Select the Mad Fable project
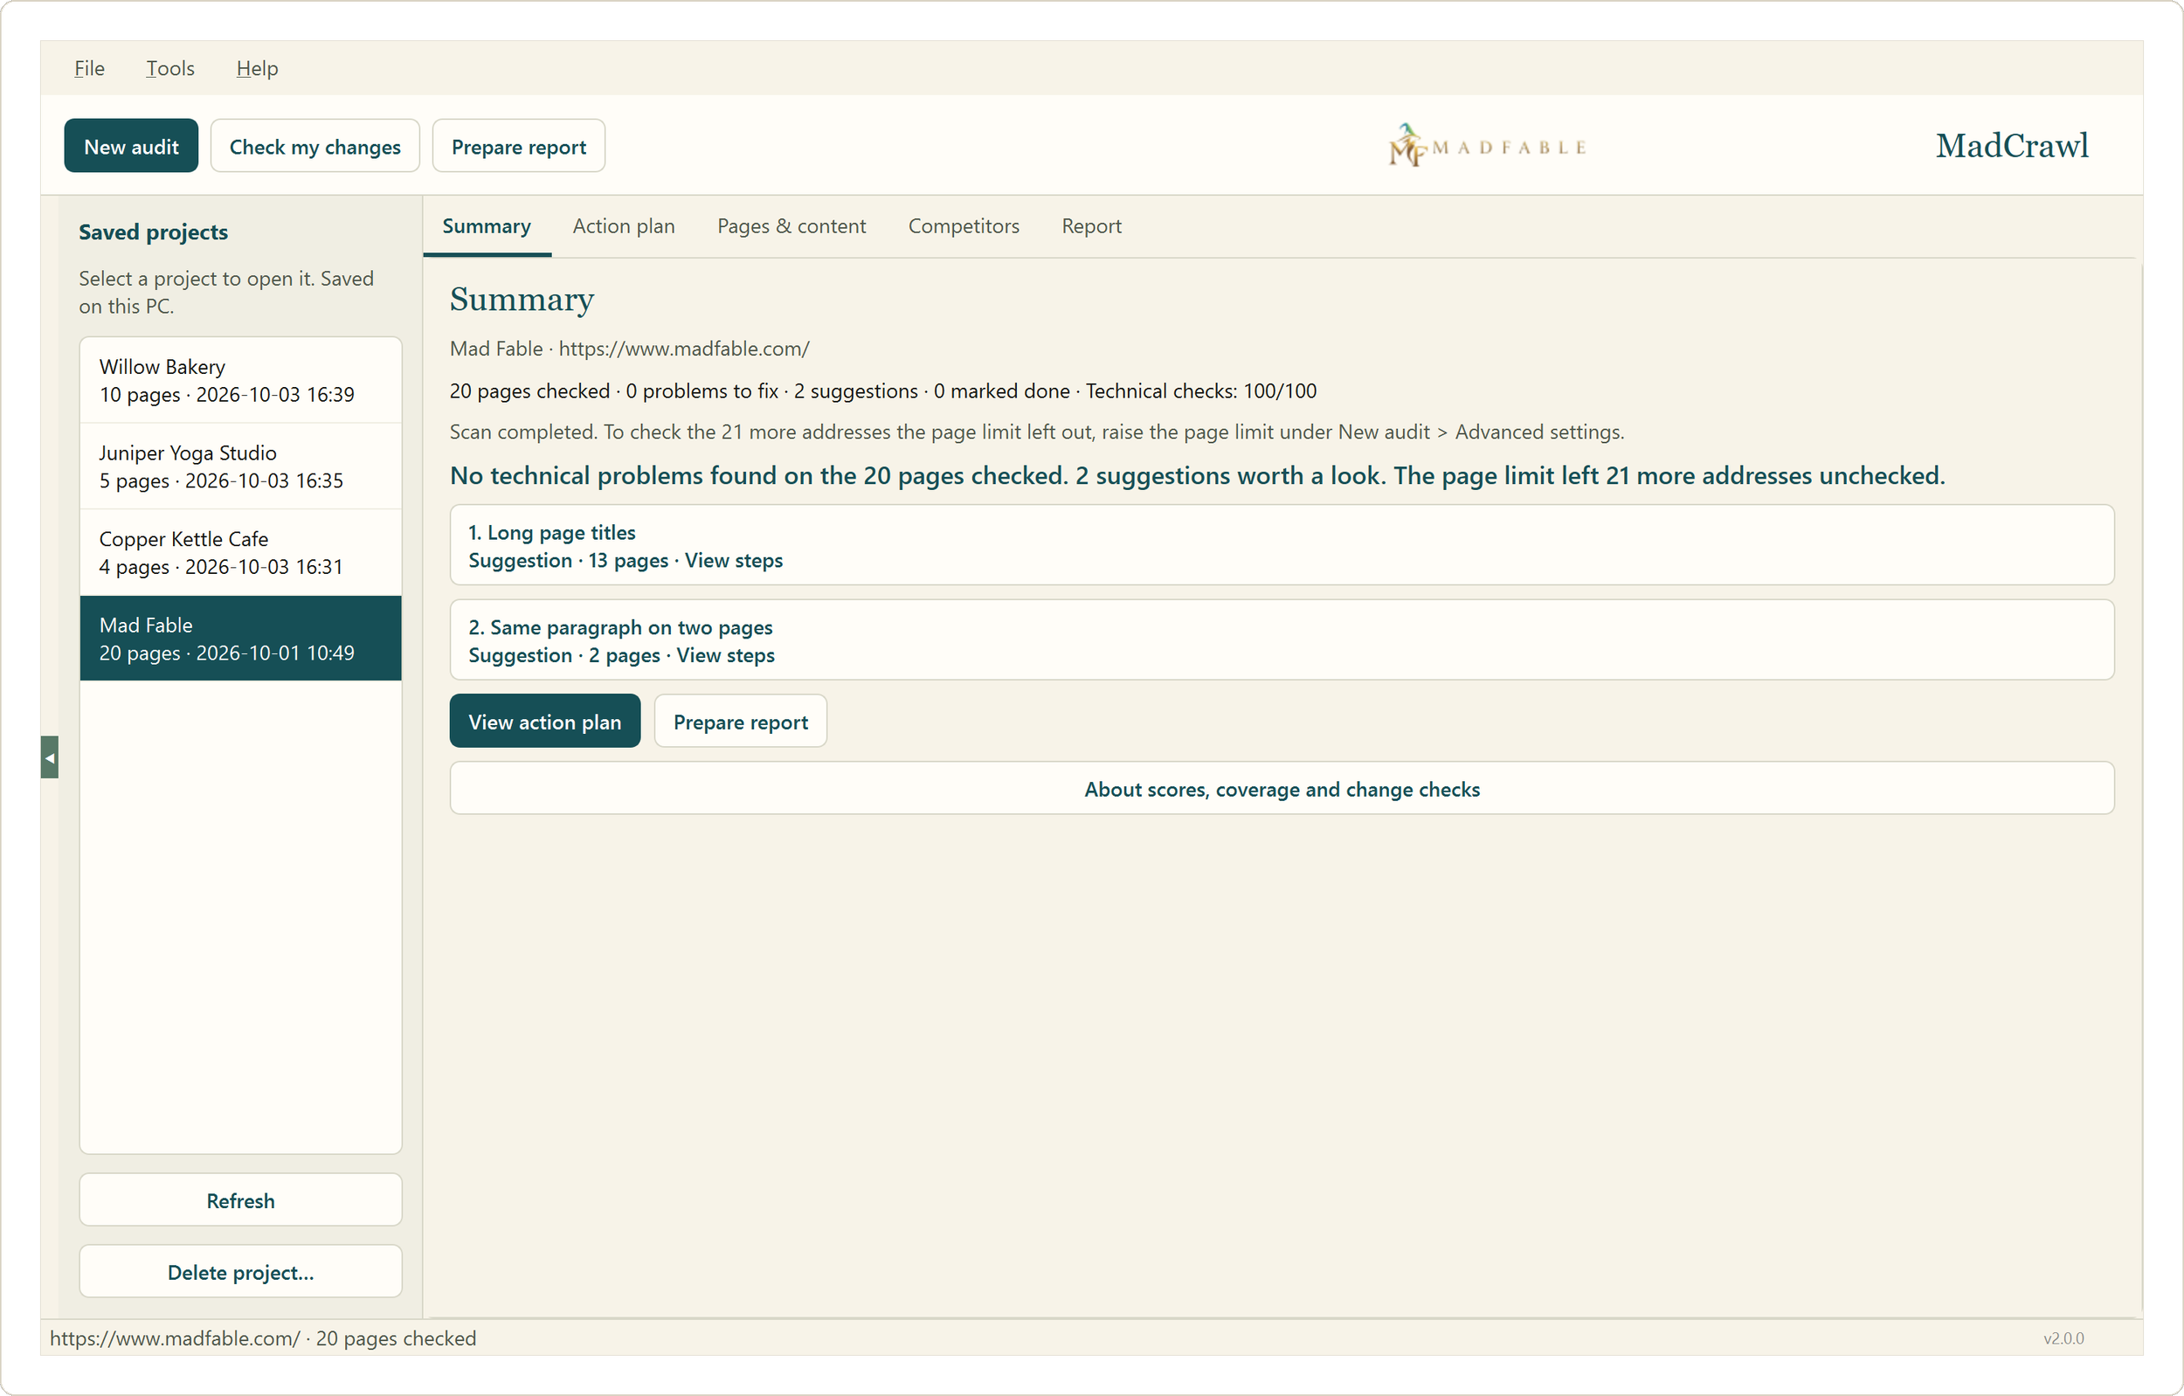2184x1396 pixels. [x=240, y=639]
